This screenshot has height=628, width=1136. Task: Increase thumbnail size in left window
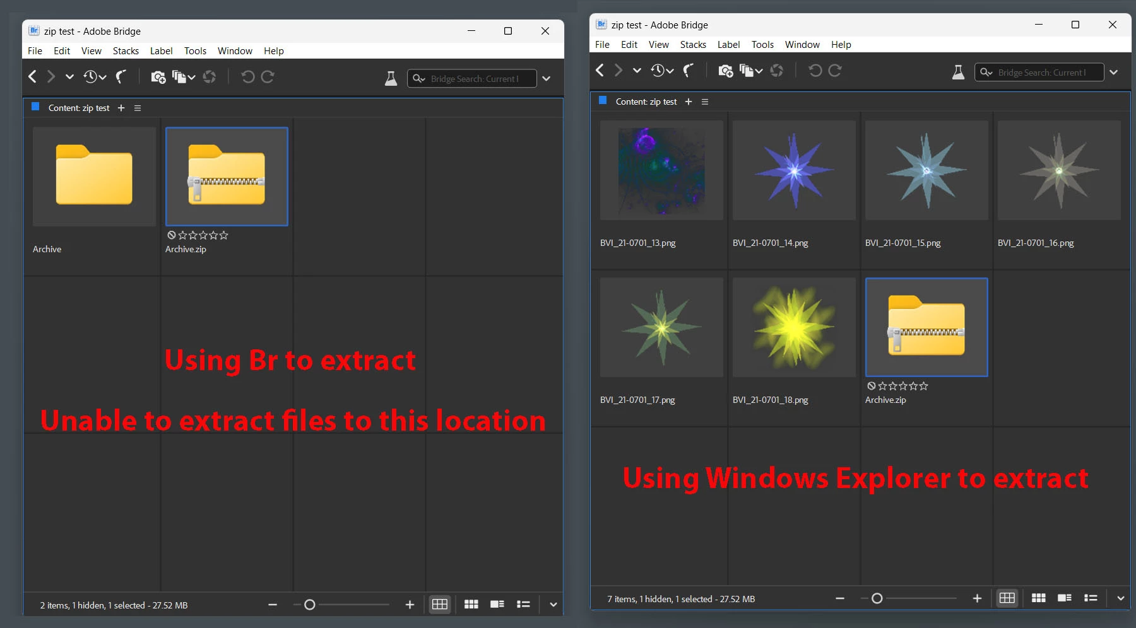410,605
